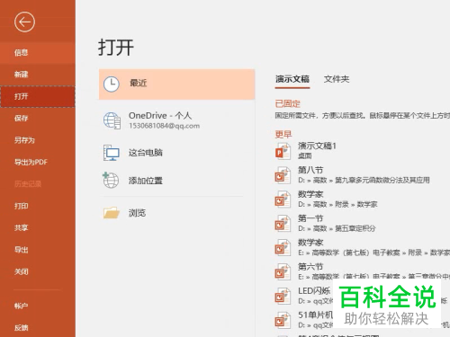Screen dimensions: 450x337
Task: Click 共享 in the sidebar
Action: point(38,227)
